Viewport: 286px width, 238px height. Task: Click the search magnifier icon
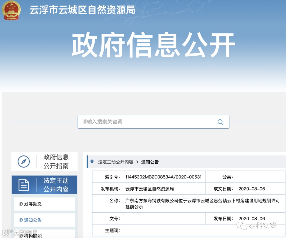click(220, 122)
